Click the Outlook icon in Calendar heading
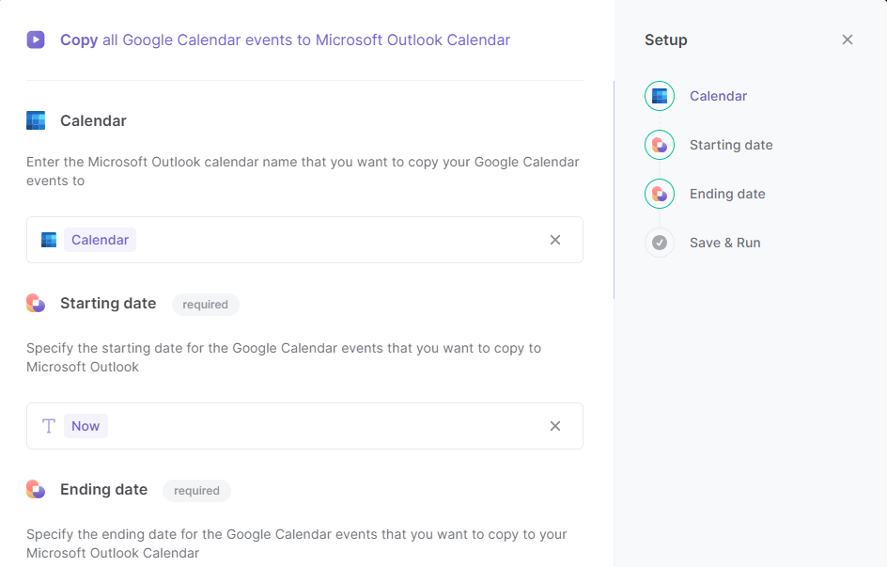The width and height of the screenshot is (887, 567). point(36,120)
